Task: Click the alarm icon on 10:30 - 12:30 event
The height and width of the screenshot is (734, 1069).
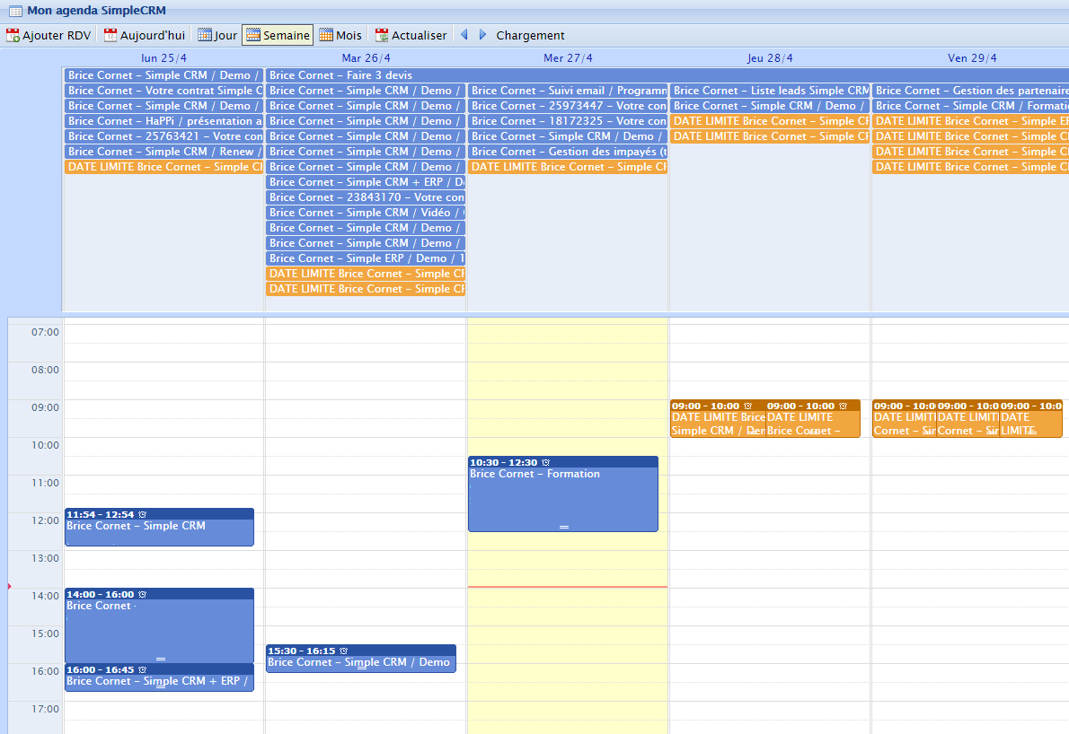Action: pos(544,462)
